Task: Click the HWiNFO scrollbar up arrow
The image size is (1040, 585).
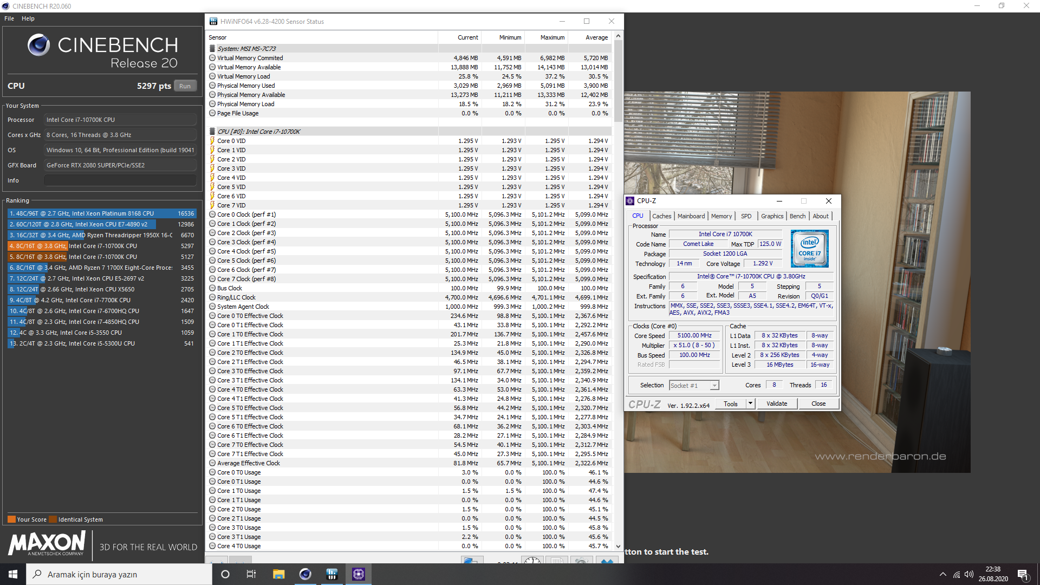Action: tap(618, 36)
